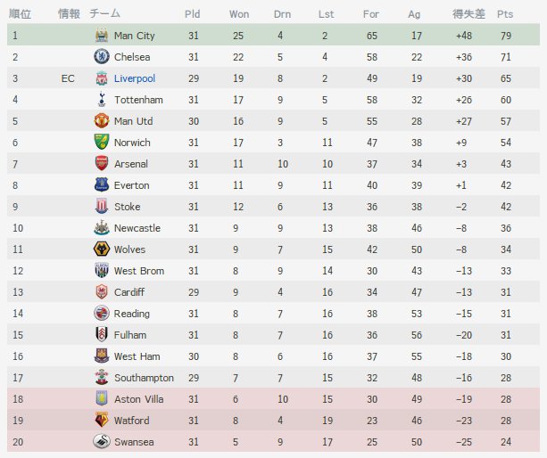Image resolution: width=547 pixels, height=458 pixels.
Task: Click the Chelsea club badge
Action: (x=102, y=56)
